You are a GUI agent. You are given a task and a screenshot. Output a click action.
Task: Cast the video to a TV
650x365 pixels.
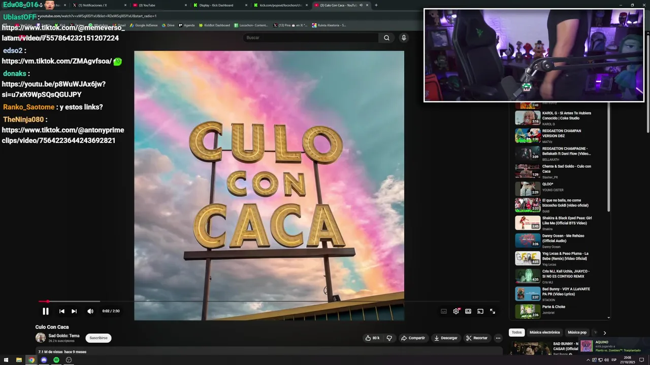tap(480, 311)
